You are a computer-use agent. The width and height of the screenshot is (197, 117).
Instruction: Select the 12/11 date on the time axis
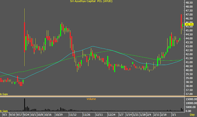pyautogui.click(x=99, y=115)
